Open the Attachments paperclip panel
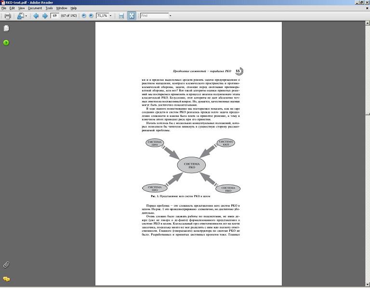 (x=6, y=265)
